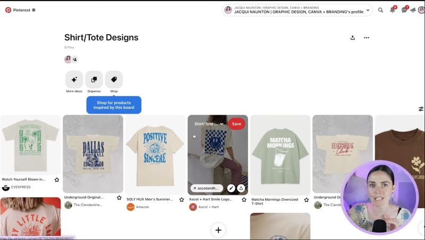Favorite the Ascot + Hart Smile Logo pin
Screen dimensions: 425x240
pos(244,200)
